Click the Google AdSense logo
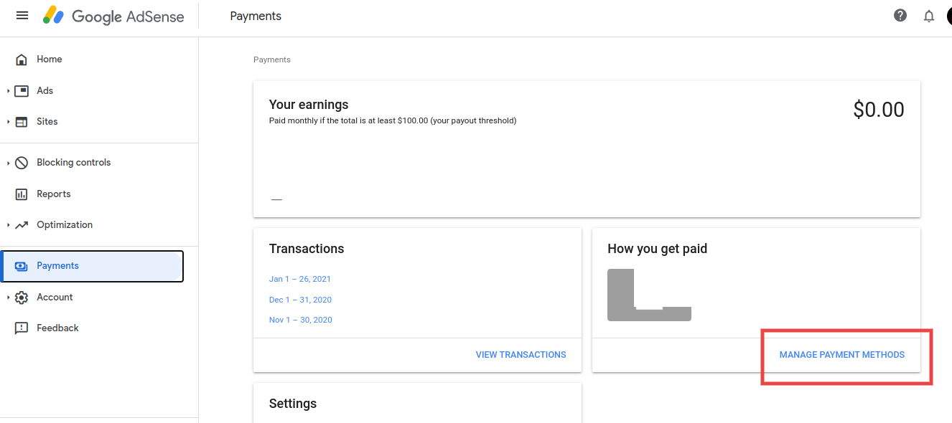This screenshot has height=423, width=952. click(x=113, y=16)
